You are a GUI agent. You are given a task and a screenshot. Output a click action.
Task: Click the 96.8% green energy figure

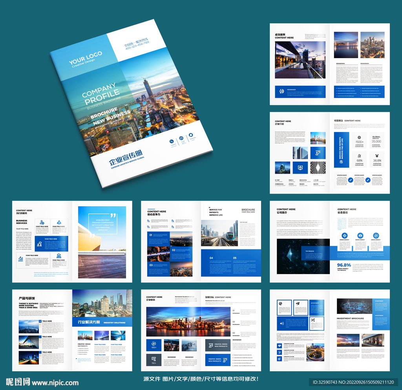click(x=344, y=265)
